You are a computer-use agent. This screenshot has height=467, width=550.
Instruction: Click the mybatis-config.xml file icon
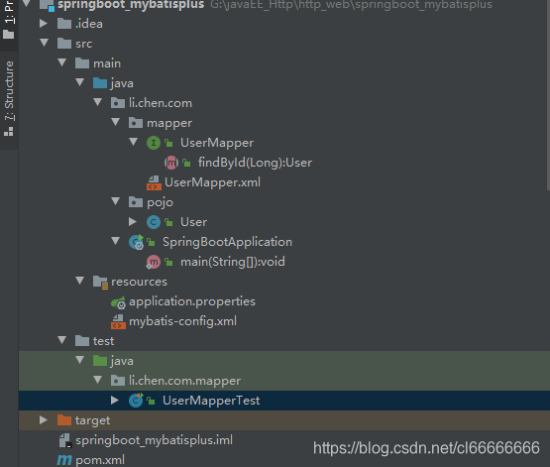(x=118, y=321)
